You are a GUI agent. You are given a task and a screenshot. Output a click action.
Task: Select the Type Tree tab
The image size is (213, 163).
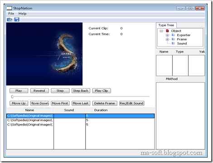[166, 25]
